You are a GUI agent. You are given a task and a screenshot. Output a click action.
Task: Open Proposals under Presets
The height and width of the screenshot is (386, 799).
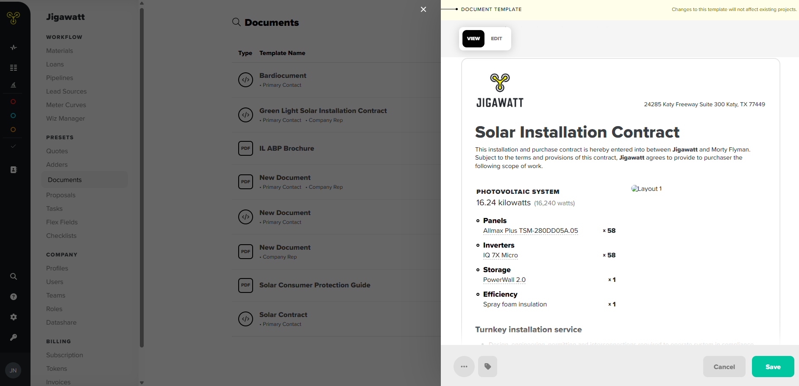click(x=61, y=195)
